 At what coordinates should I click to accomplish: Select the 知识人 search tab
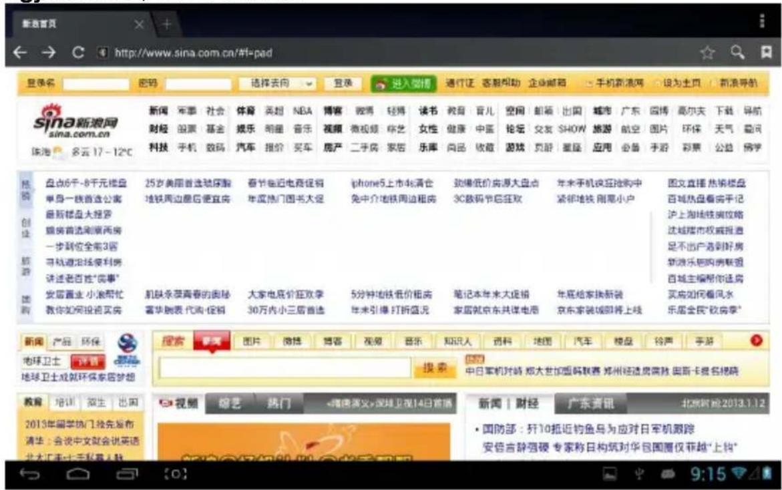pos(457,341)
